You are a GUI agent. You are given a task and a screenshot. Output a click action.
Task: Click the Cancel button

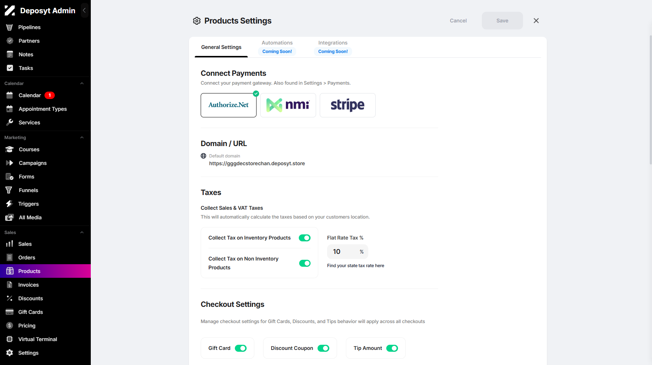click(458, 21)
